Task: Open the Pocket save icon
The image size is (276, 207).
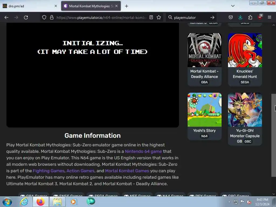Action: point(231,18)
